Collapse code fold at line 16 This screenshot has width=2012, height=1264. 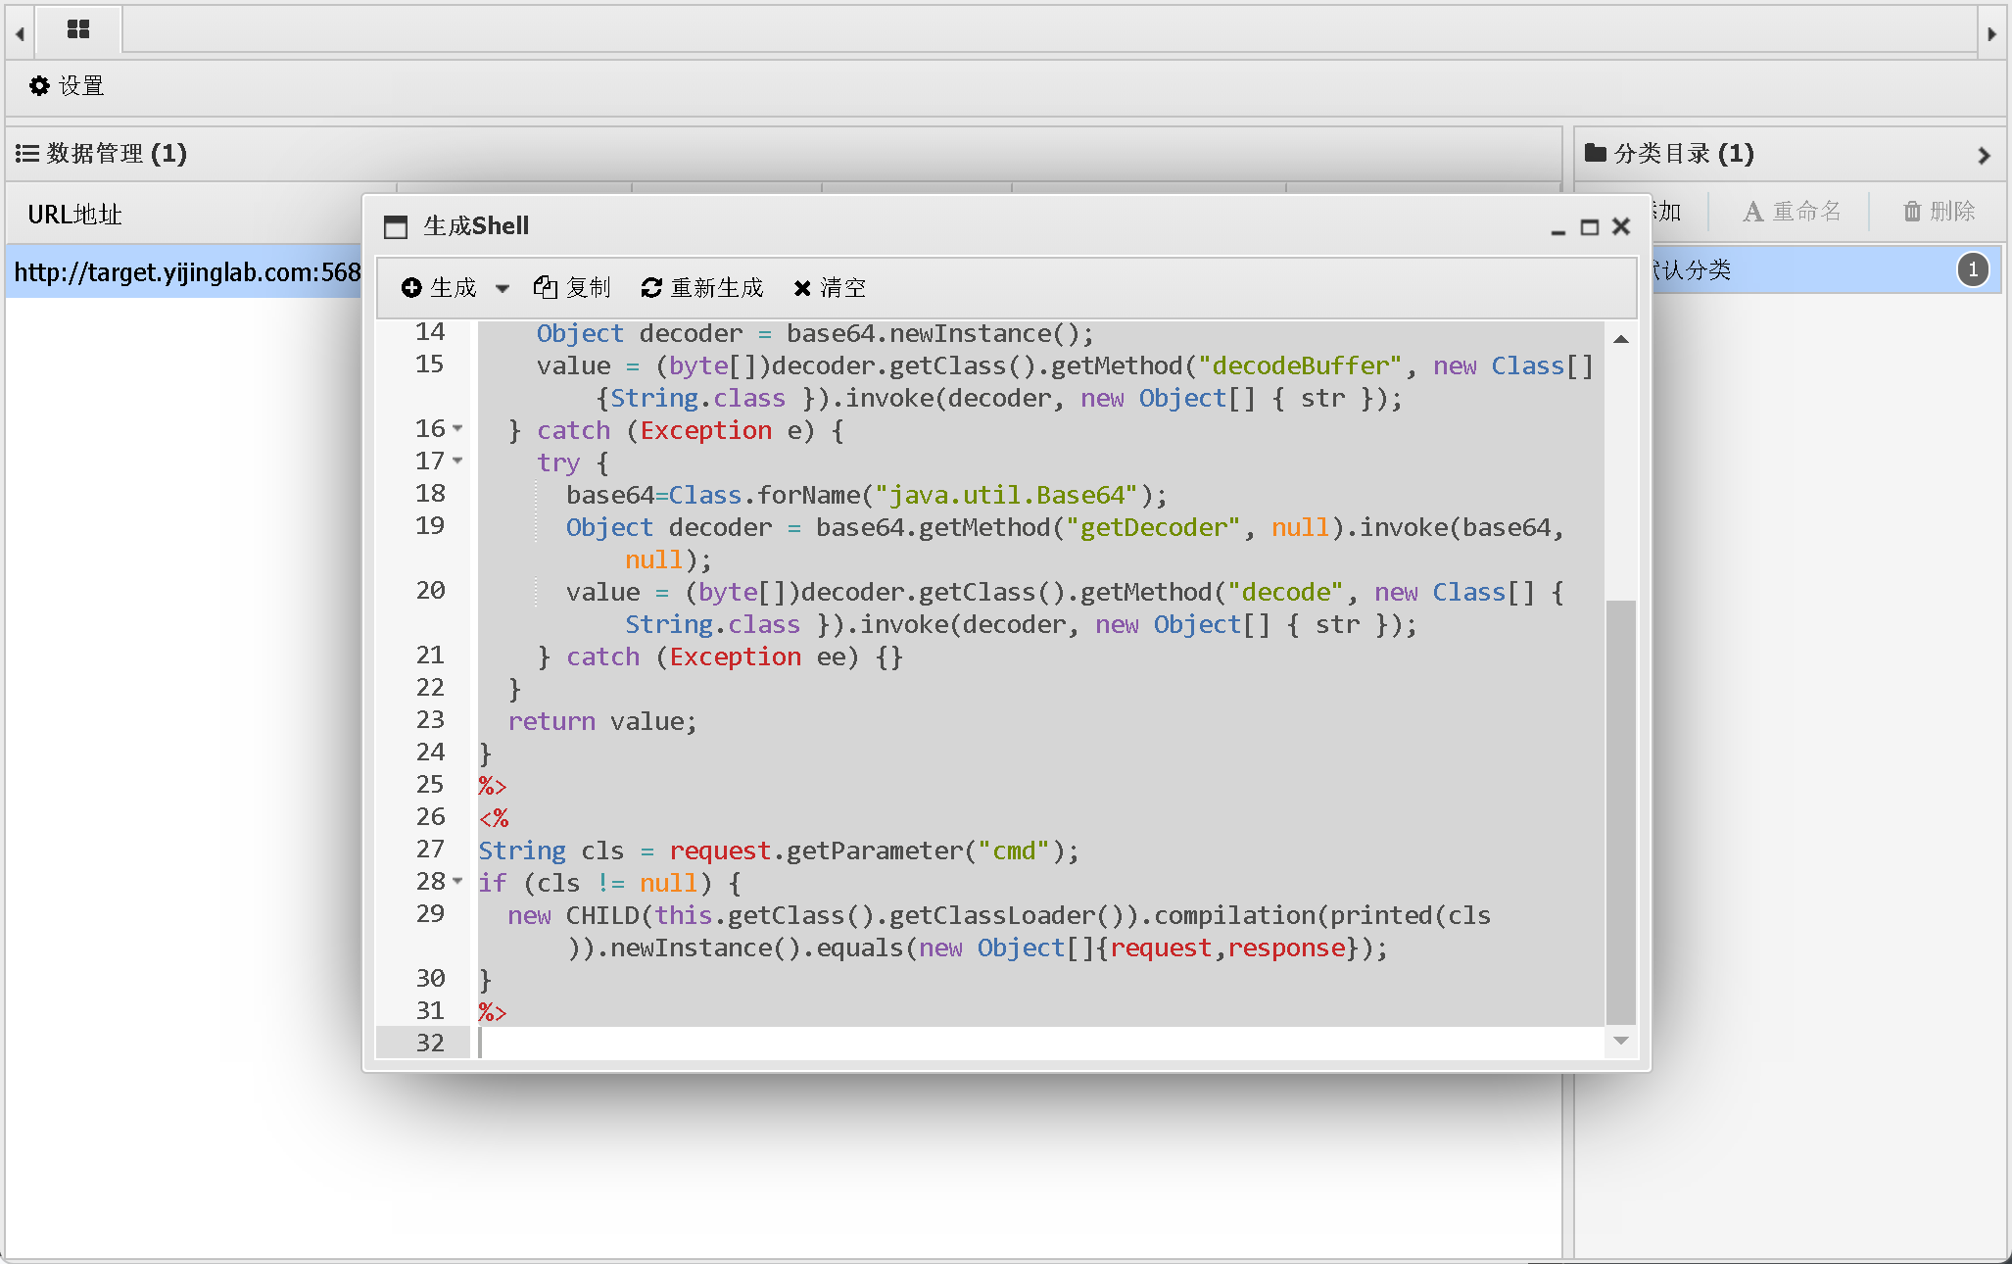pyautogui.click(x=457, y=429)
